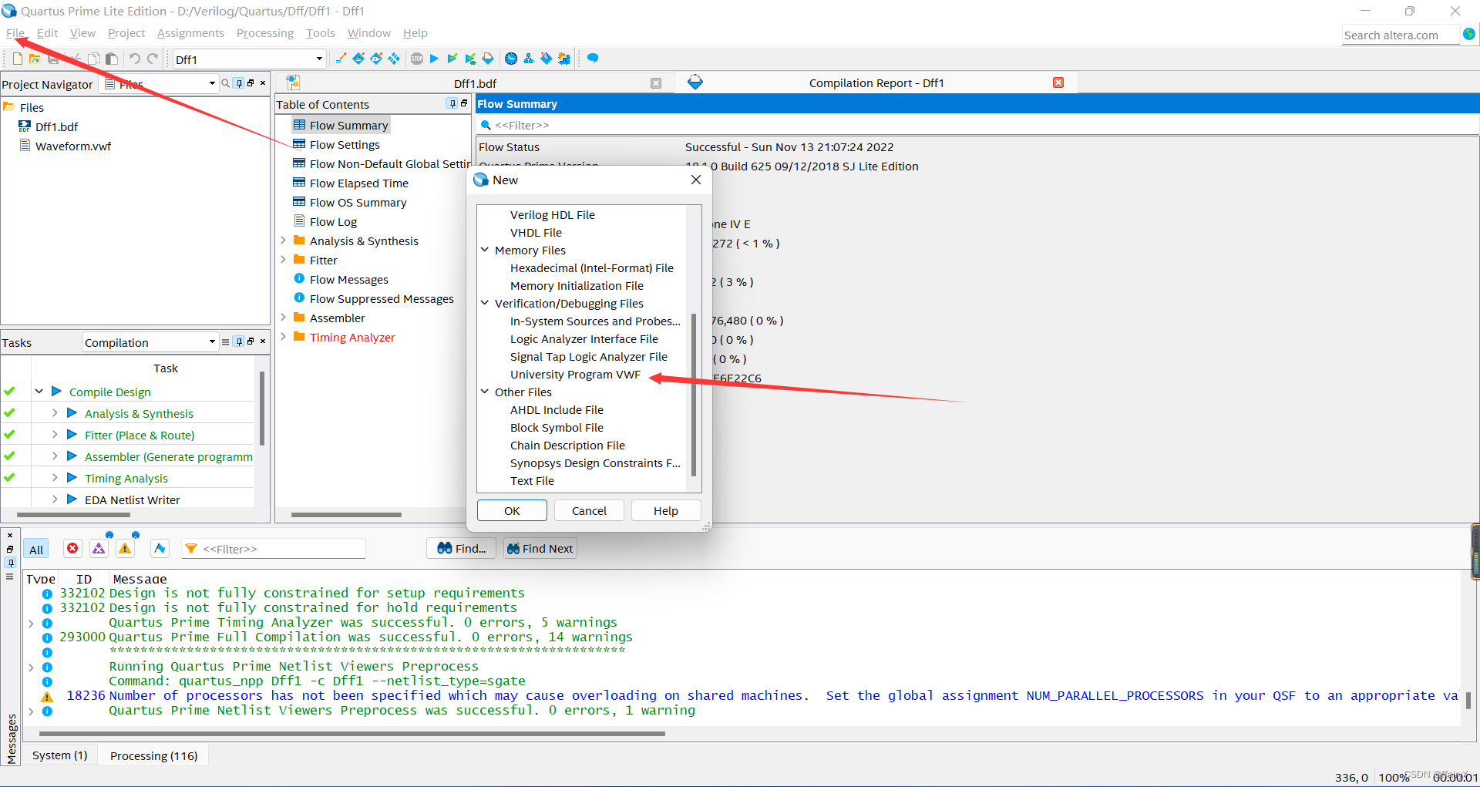Switch to the Compilation Report tab
Screen dimensions: 1480x787
coord(876,82)
